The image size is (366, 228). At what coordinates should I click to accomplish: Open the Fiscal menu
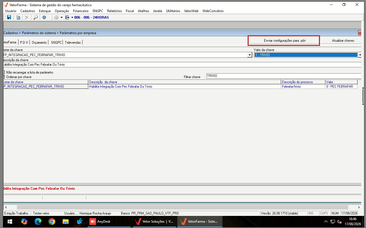130,11
